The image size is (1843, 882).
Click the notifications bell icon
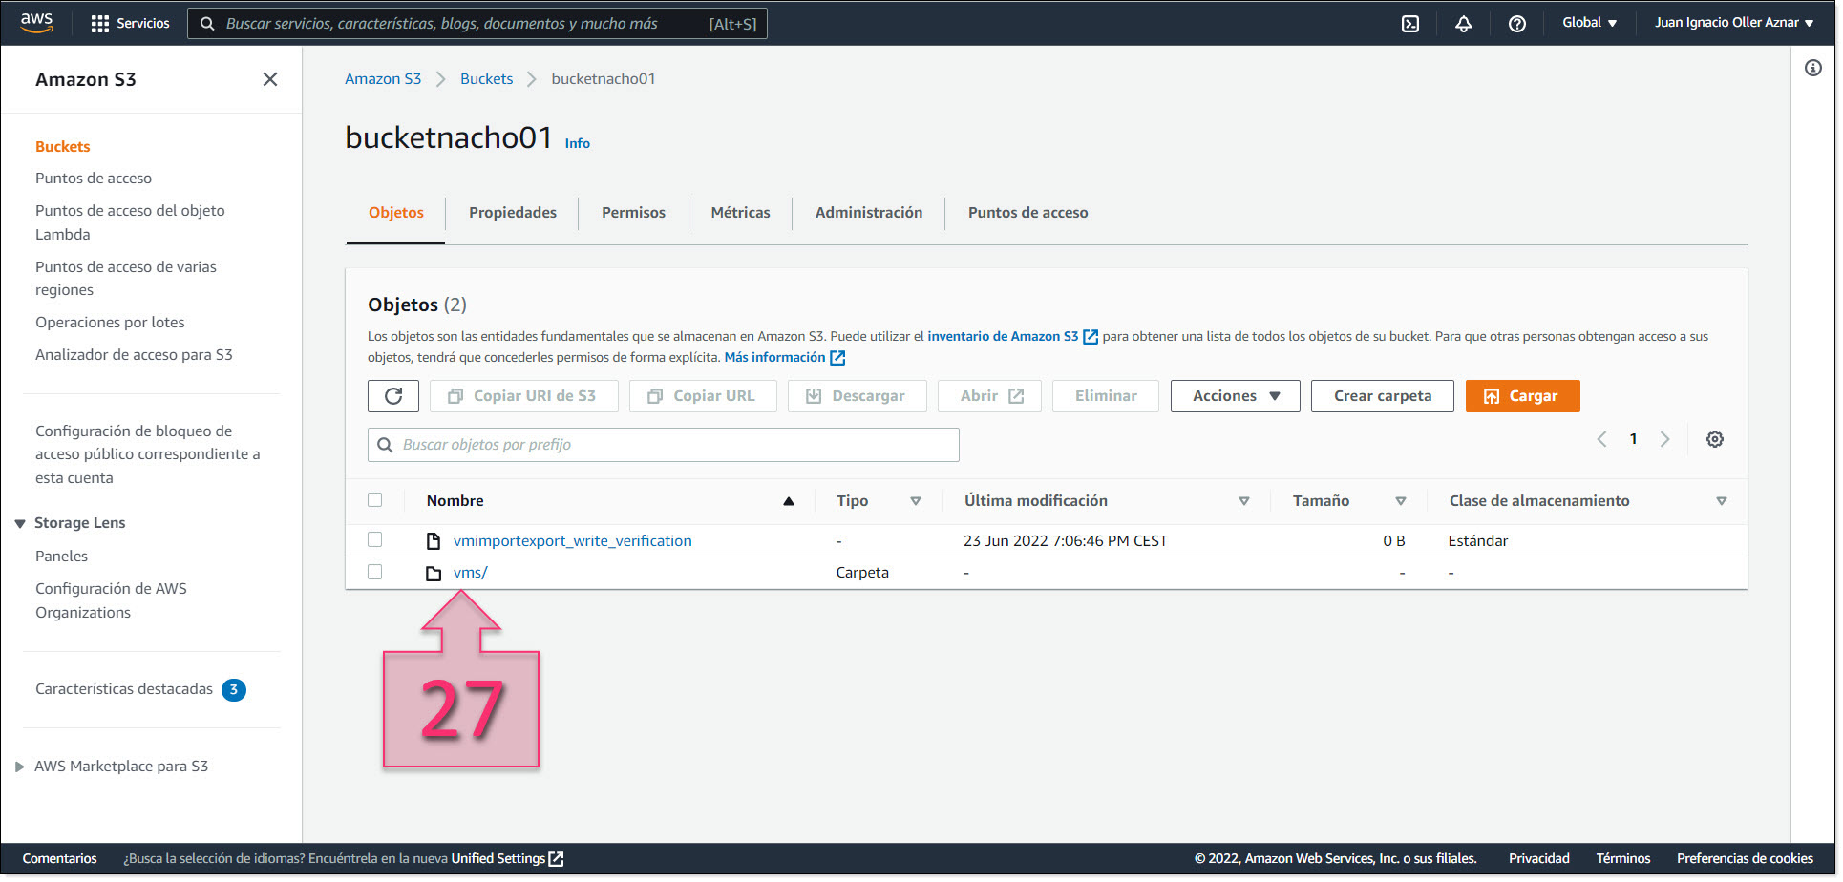(x=1464, y=24)
